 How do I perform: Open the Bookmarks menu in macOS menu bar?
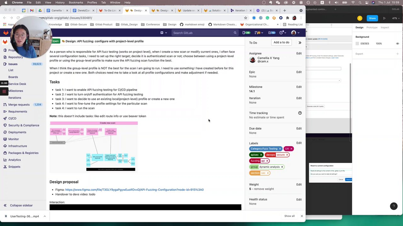pyautogui.click(x=76, y=3)
